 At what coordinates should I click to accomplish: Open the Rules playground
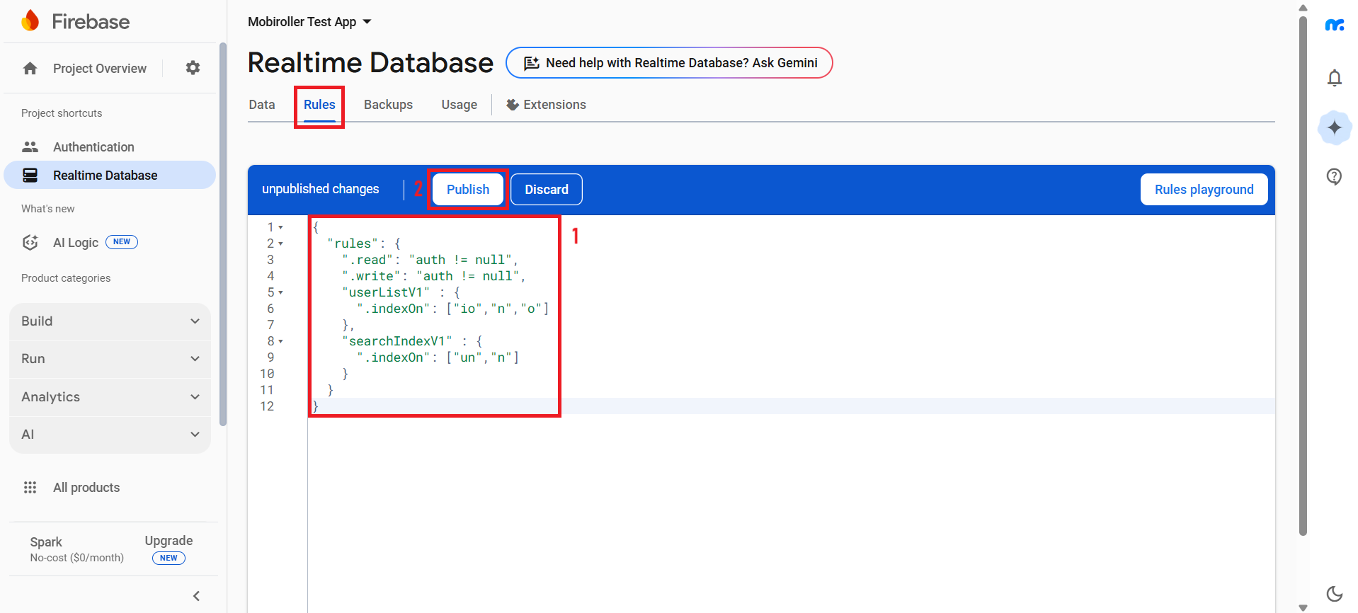[x=1204, y=190]
